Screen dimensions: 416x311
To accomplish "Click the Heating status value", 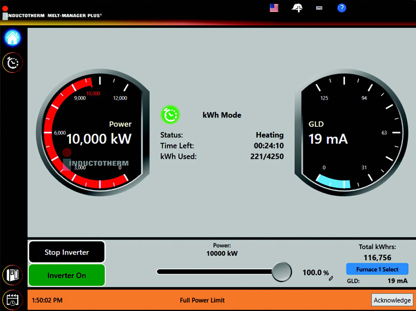I will pyautogui.click(x=270, y=135).
